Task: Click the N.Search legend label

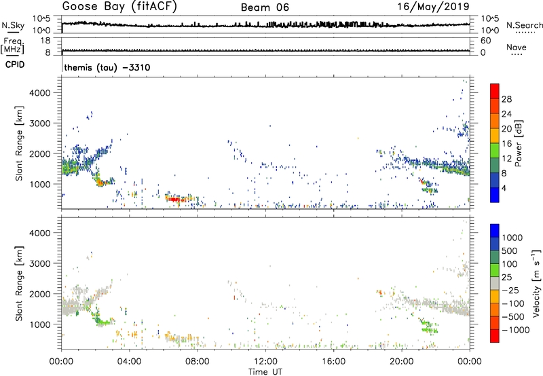Action: [524, 25]
